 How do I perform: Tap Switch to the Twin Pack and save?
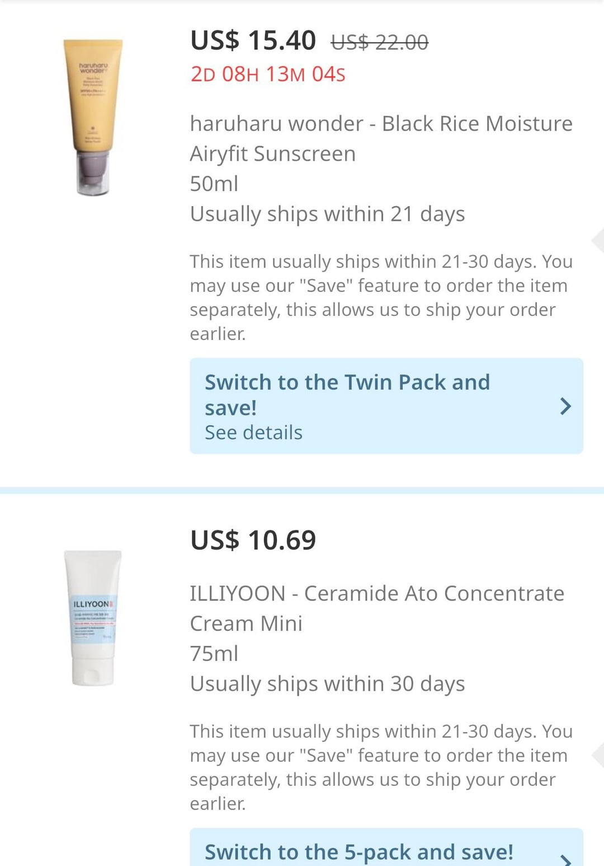(347, 394)
